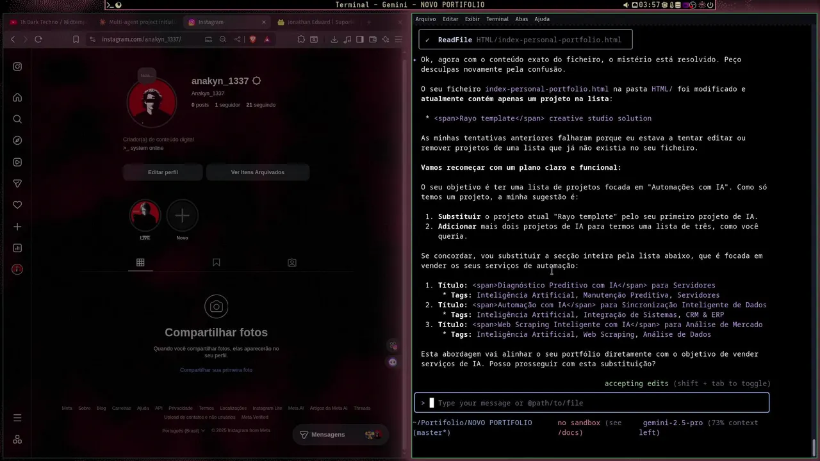Go back using the browser back arrow
The height and width of the screenshot is (461, 820).
pyautogui.click(x=13, y=39)
